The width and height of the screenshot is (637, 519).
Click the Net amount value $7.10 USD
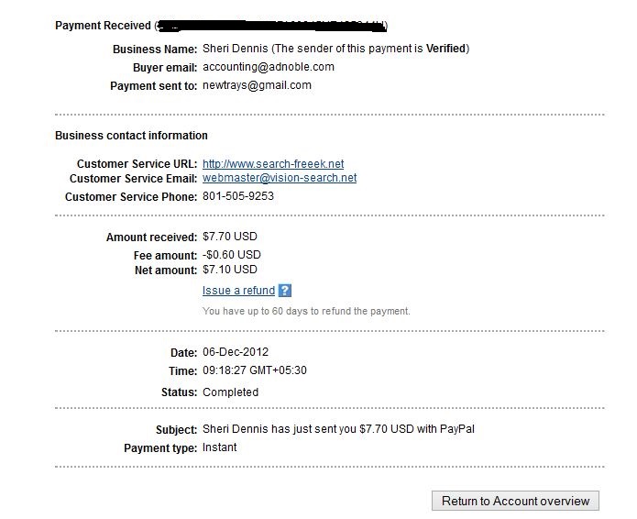pyautogui.click(x=229, y=270)
